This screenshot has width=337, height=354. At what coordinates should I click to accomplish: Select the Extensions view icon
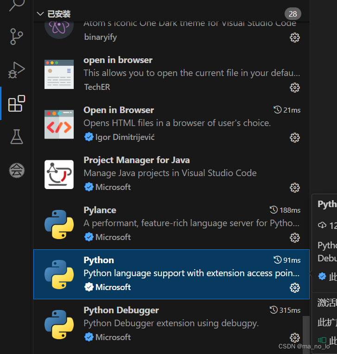[17, 103]
